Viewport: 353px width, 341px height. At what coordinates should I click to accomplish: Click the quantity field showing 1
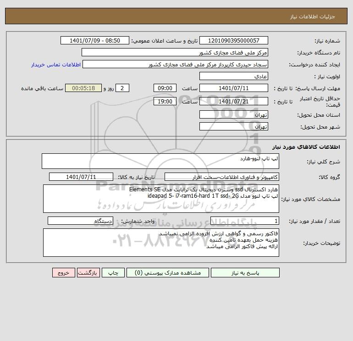245,221
